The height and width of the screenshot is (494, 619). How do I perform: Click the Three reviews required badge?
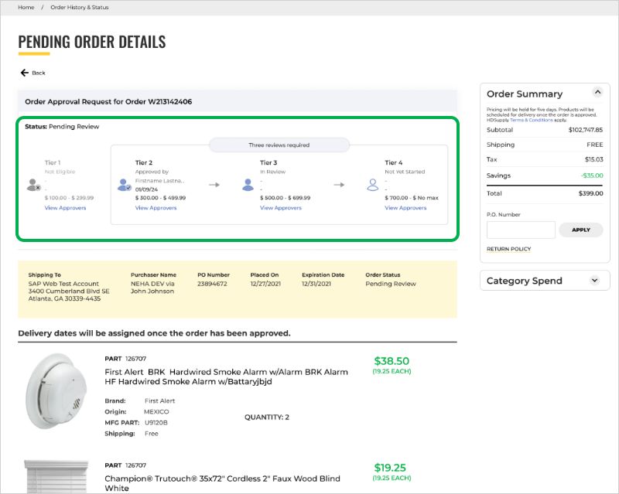point(279,145)
